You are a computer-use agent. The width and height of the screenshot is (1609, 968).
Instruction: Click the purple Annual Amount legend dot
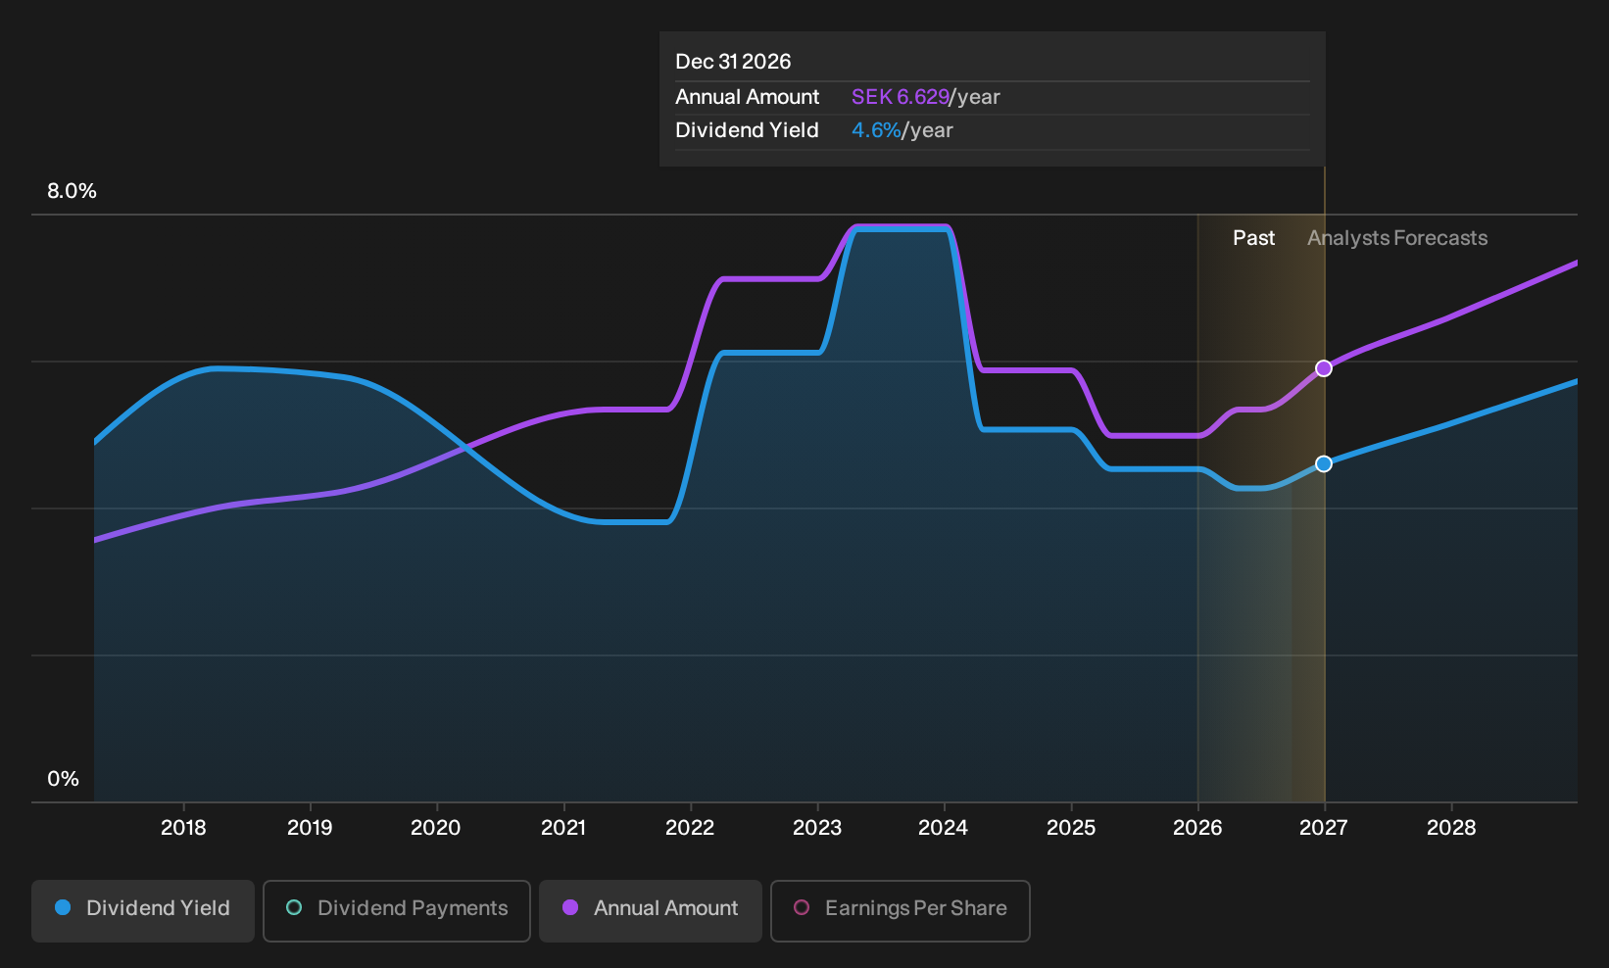(x=570, y=908)
